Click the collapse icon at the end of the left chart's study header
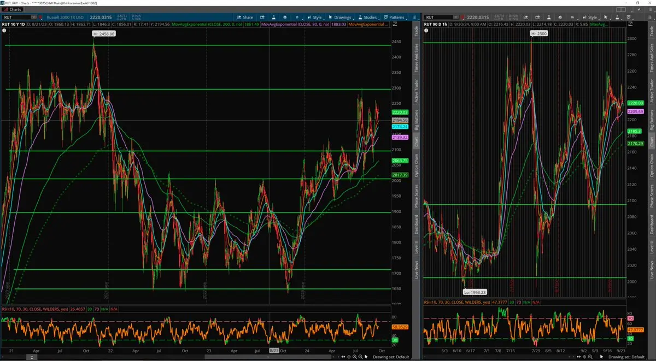 [x=394, y=24]
